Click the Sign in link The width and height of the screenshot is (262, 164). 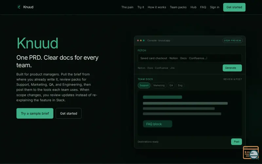point(215,7)
